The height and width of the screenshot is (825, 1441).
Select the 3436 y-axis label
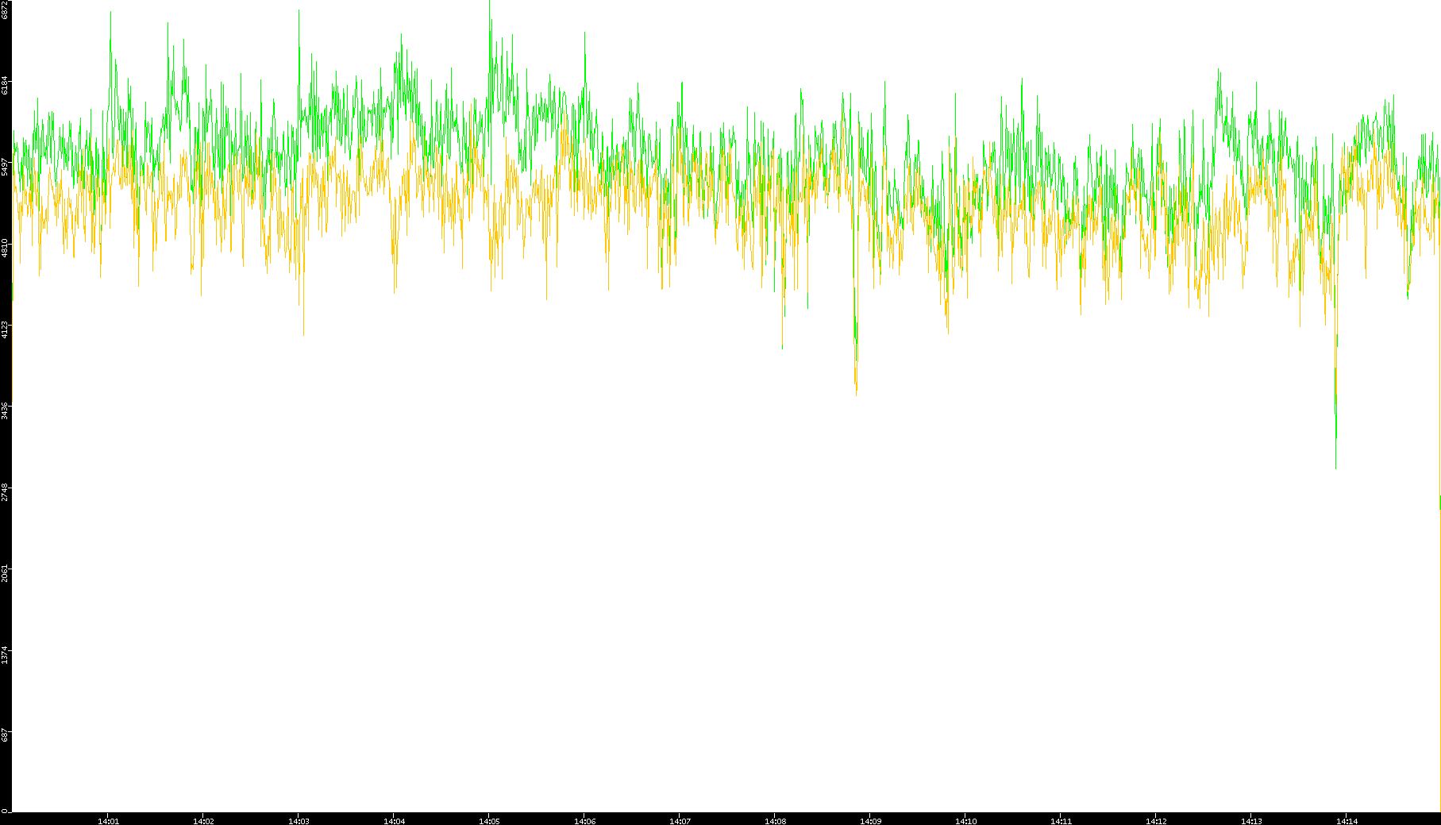pyautogui.click(x=5, y=410)
